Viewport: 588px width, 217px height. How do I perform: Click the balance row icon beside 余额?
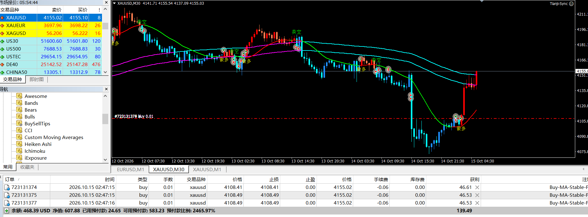click(x=7, y=211)
